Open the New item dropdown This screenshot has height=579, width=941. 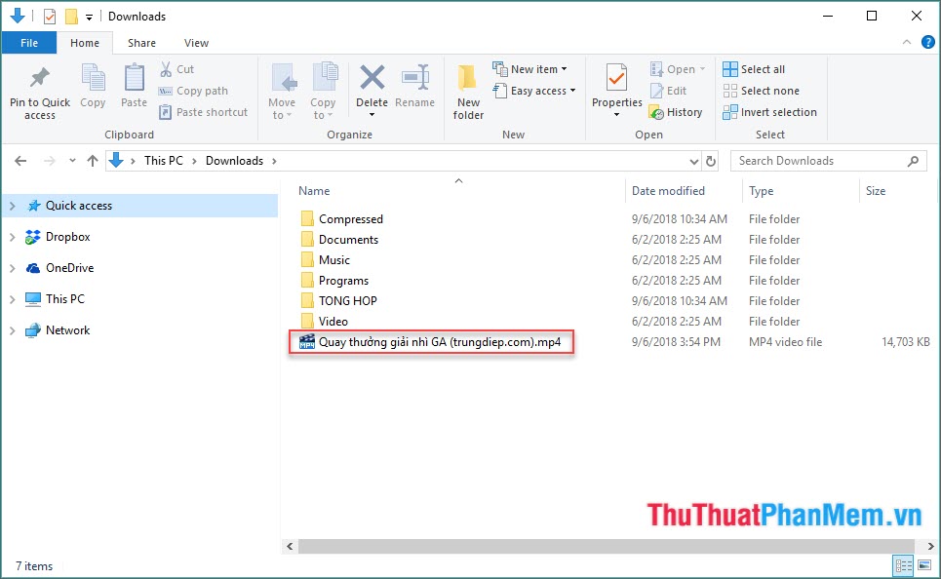click(529, 69)
